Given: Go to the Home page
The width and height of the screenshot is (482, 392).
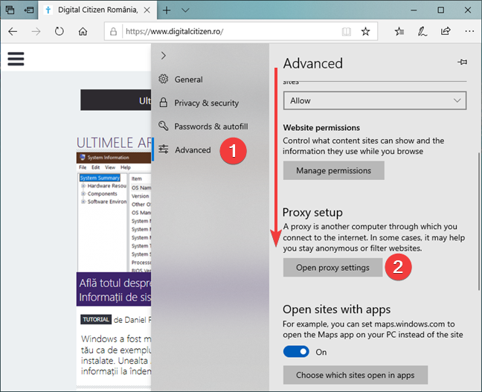Looking at the screenshot, I should pyautogui.click(x=83, y=31).
